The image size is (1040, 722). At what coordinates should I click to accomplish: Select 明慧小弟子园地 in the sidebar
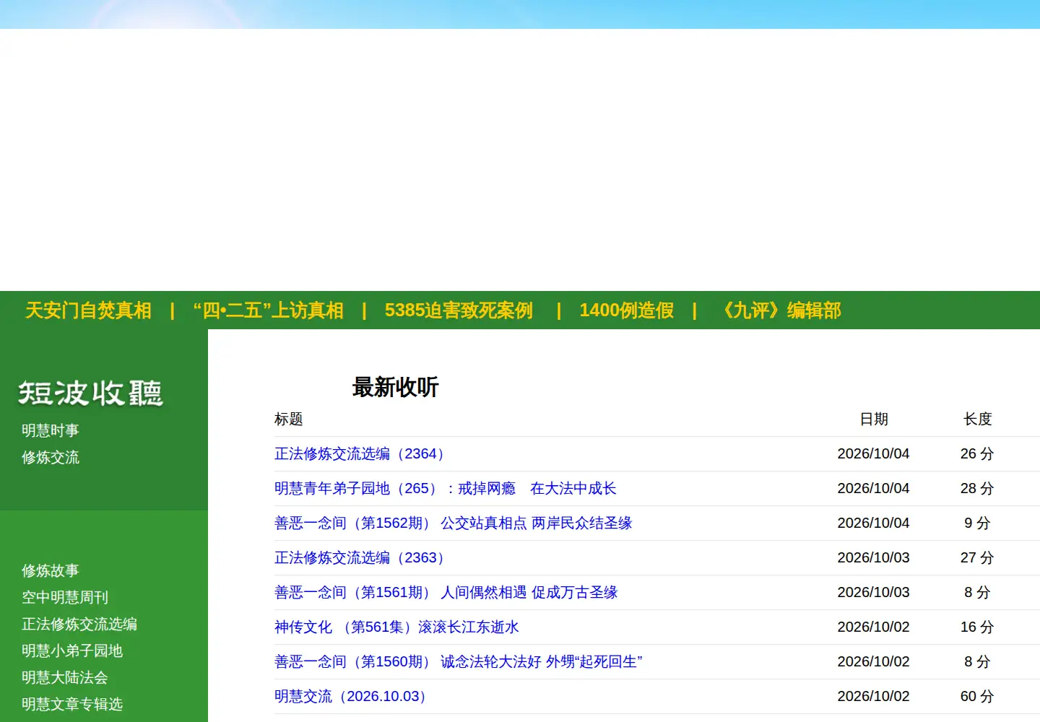click(72, 651)
